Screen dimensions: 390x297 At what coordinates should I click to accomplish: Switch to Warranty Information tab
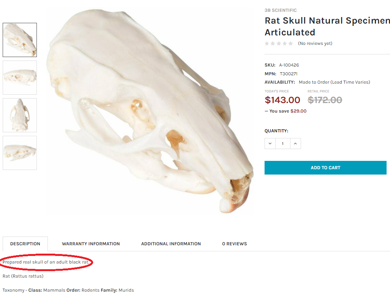click(x=91, y=244)
